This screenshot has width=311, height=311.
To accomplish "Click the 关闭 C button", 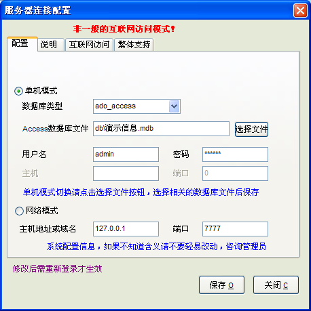I will tap(276, 285).
